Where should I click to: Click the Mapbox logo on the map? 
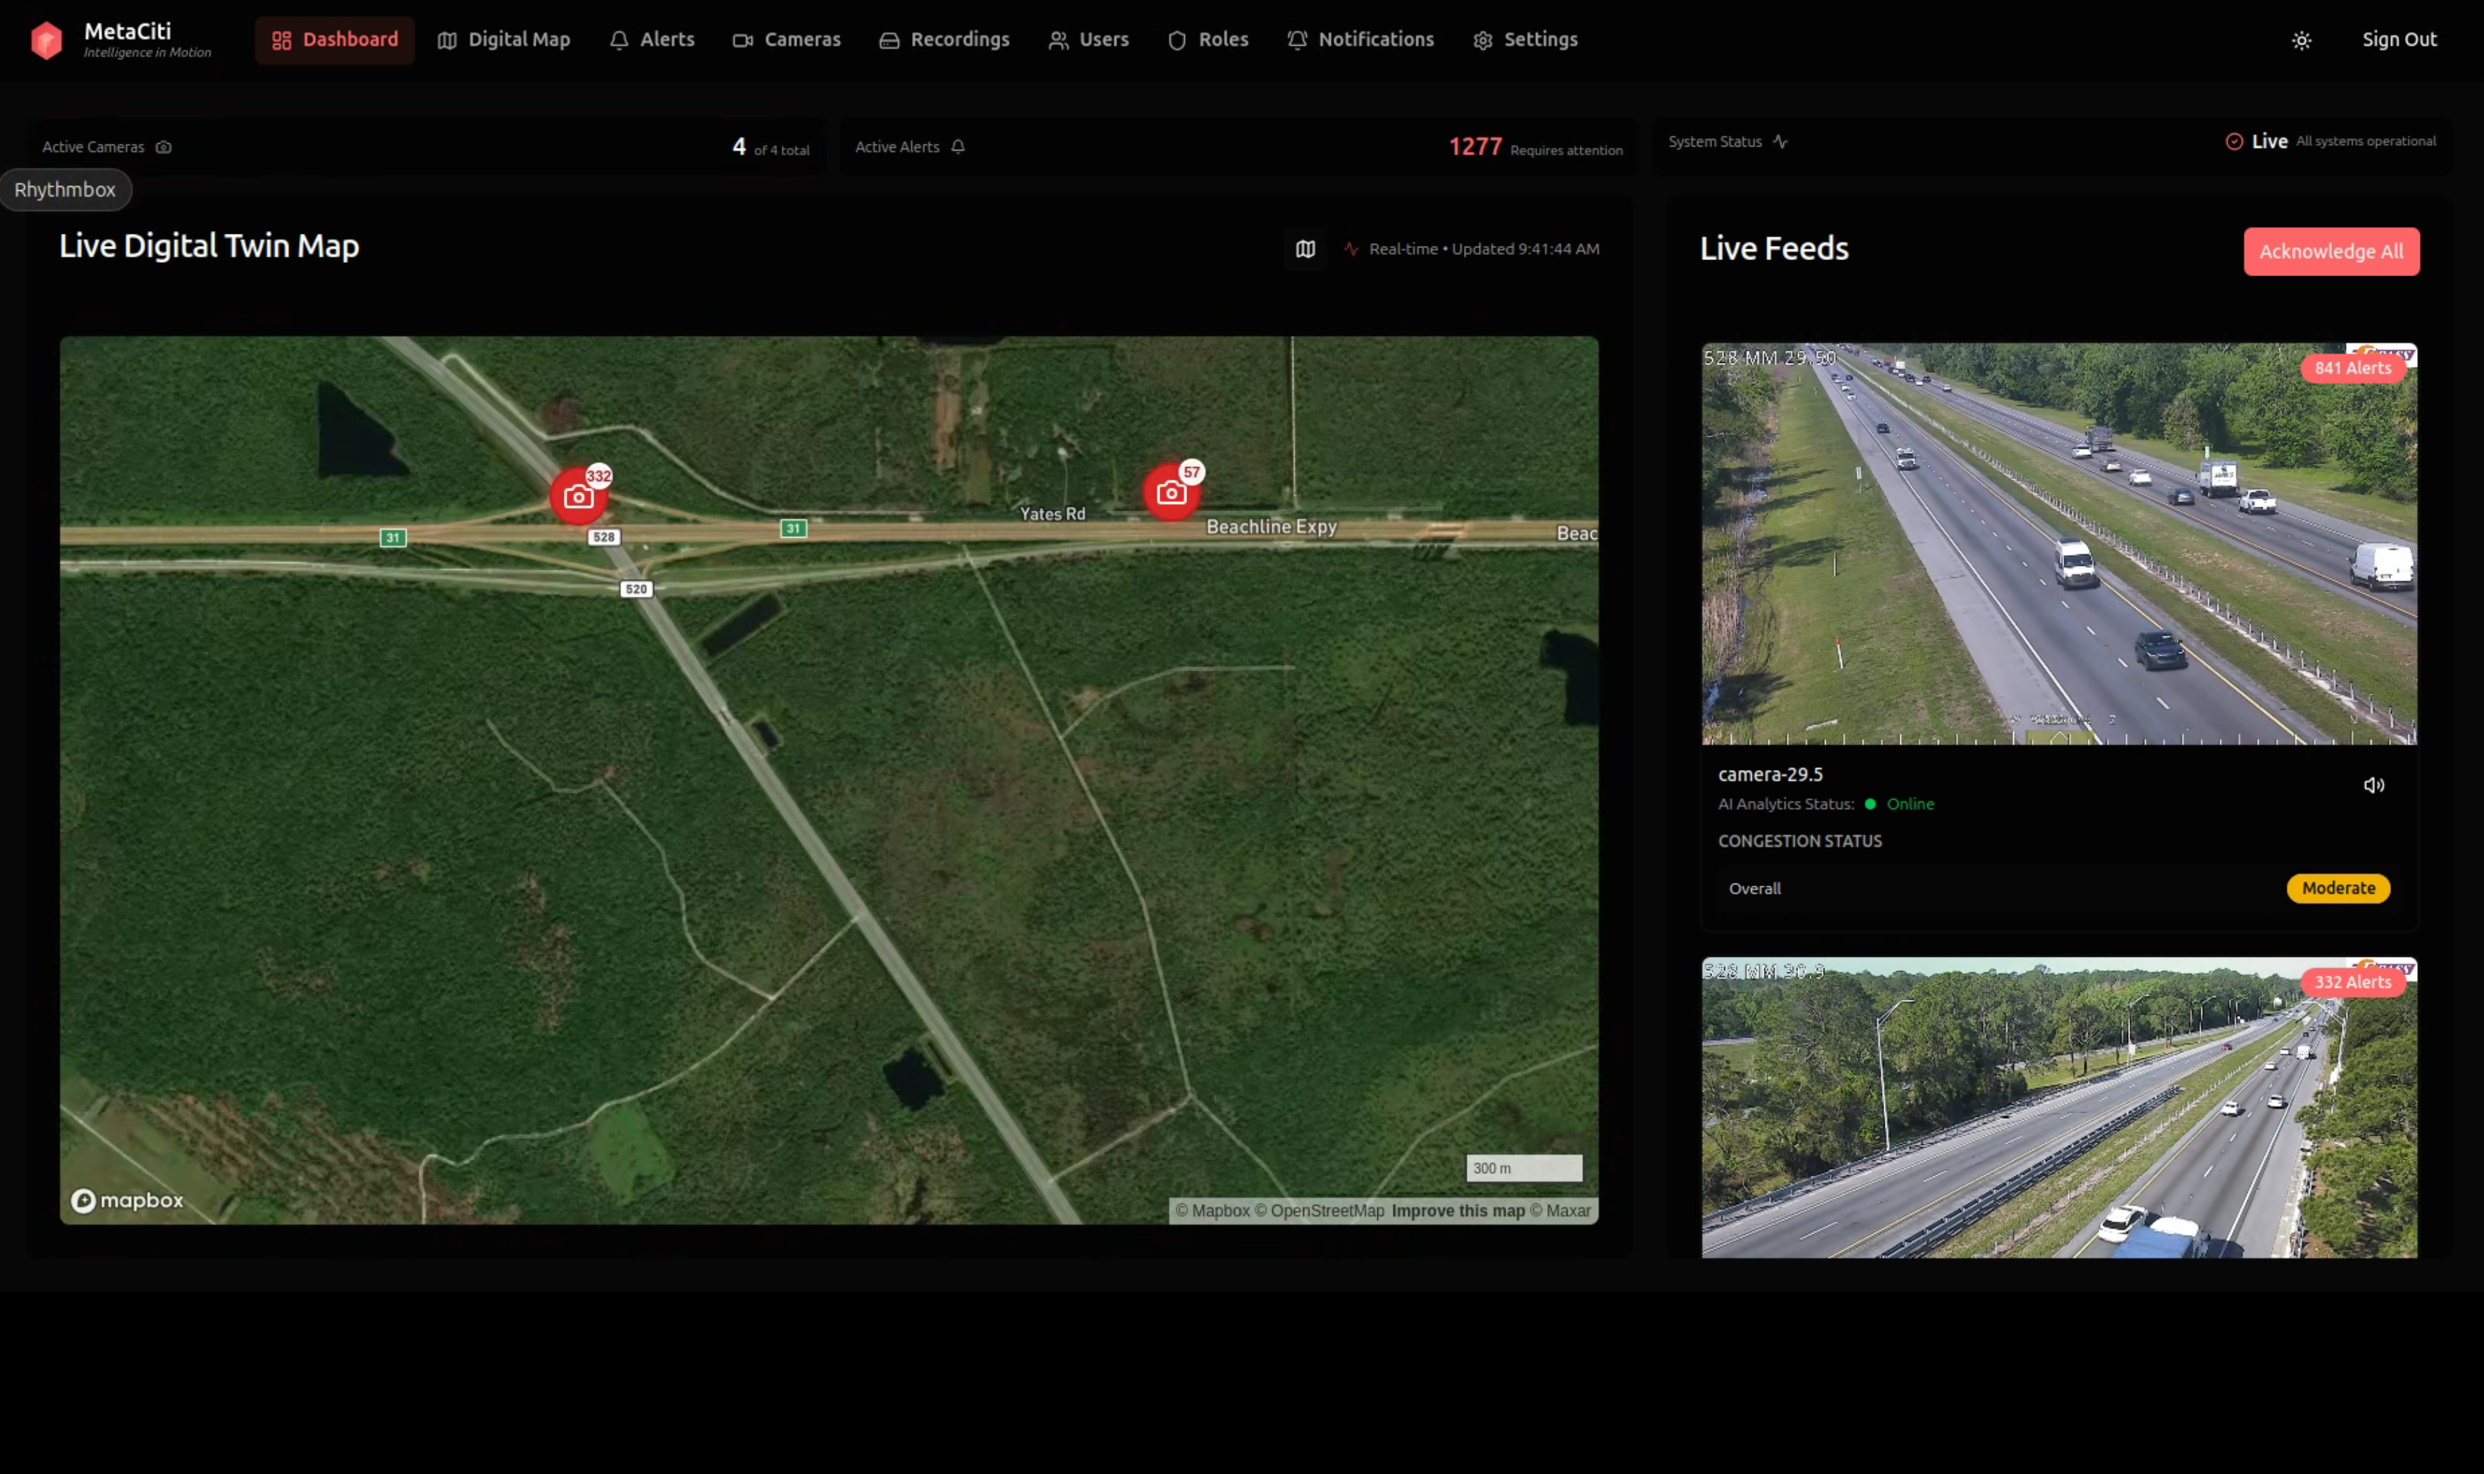click(x=125, y=1200)
